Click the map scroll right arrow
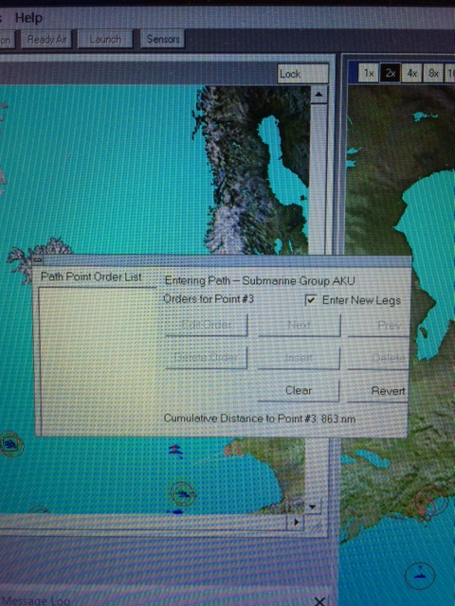The width and height of the screenshot is (455, 606). [x=296, y=522]
